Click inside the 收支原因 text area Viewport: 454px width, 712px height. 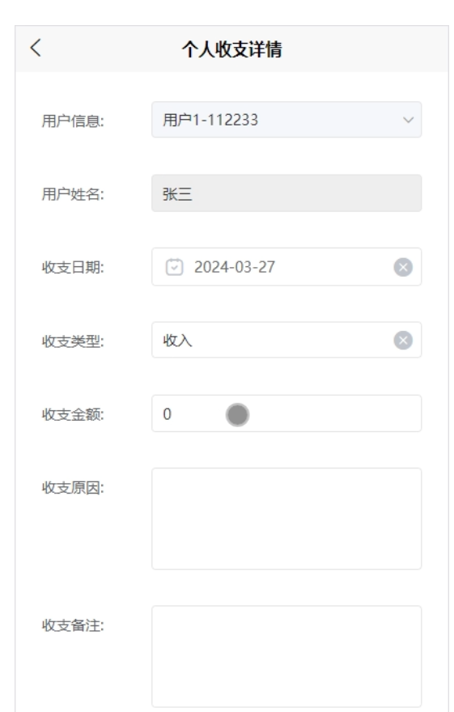pos(286,519)
